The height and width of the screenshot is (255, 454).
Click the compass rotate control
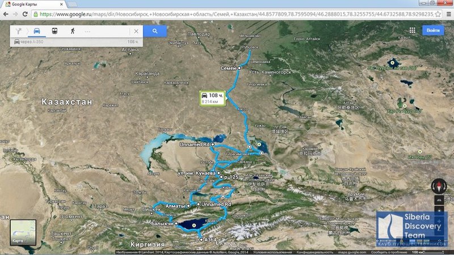coord(439,186)
